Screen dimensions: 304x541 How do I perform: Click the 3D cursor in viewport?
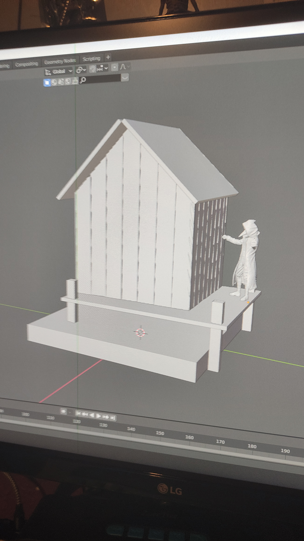[x=140, y=332]
